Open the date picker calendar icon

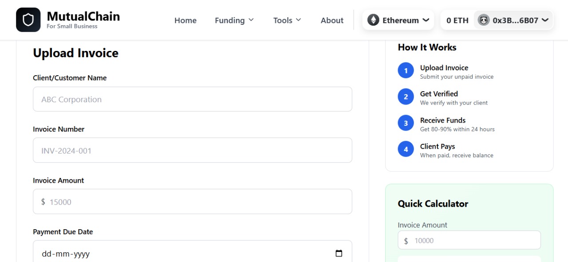tap(339, 254)
